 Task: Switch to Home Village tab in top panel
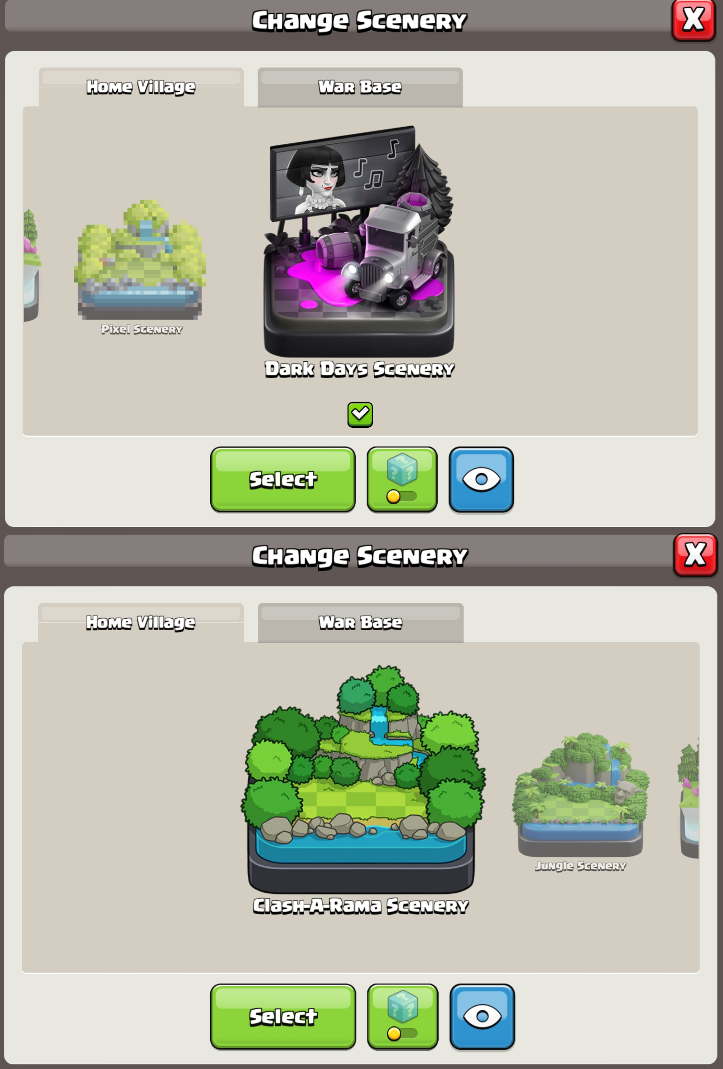(141, 87)
